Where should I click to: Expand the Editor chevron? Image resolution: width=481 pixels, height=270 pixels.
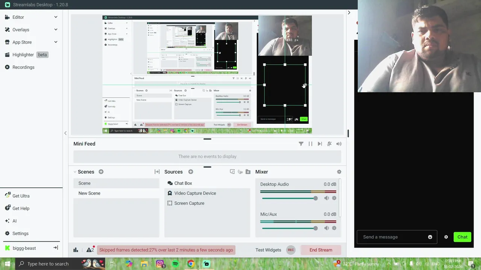coord(56,17)
